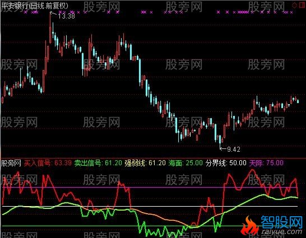Screen dimensions: 306x238
Task: Click the red square window icon beside diamond
Action: pyautogui.click(x=302, y=5)
